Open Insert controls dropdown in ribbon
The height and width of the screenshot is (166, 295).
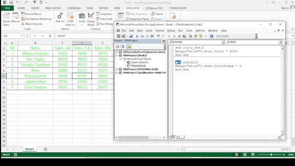pyautogui.click(x=82, y=19)
